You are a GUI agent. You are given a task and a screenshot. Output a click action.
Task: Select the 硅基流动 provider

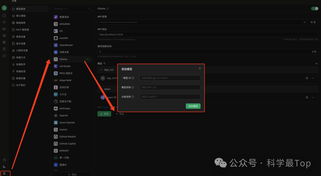click(72, 17)
